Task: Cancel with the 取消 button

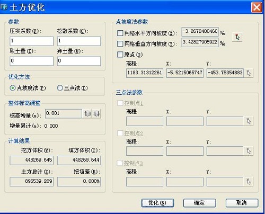Action: [x=242, y=203]
